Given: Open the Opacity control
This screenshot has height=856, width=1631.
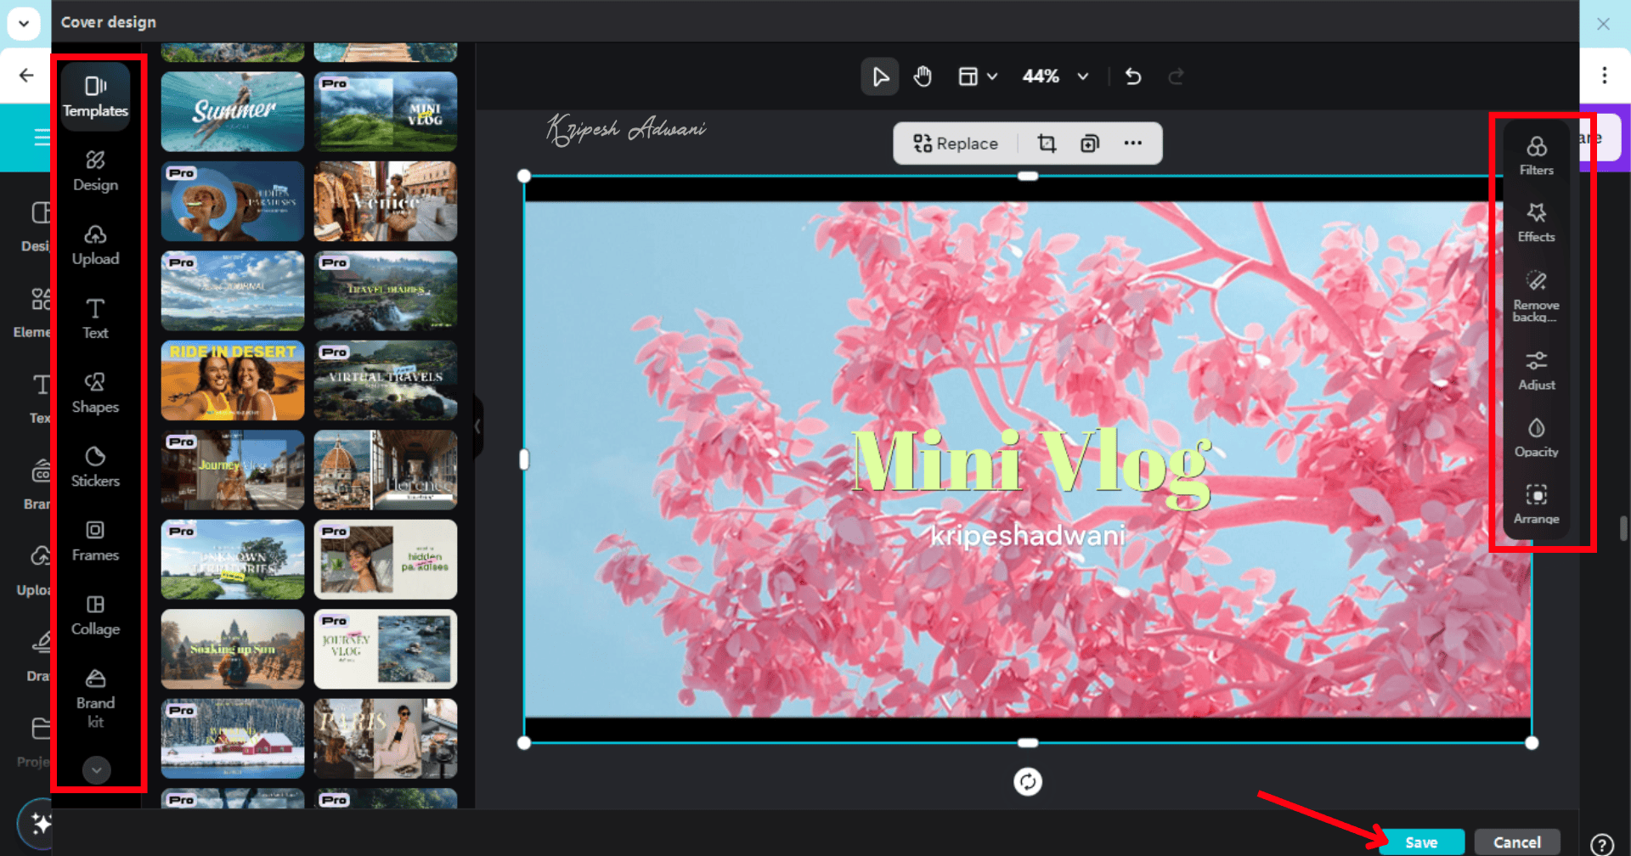Looking at the screenshot, I should 1536,437.
